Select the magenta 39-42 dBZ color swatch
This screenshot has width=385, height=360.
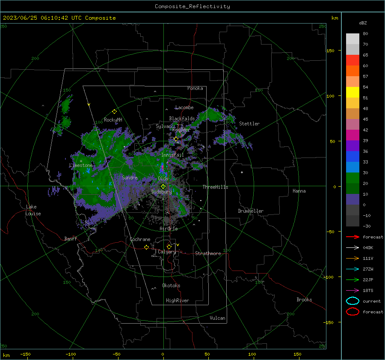coord(352,135)
